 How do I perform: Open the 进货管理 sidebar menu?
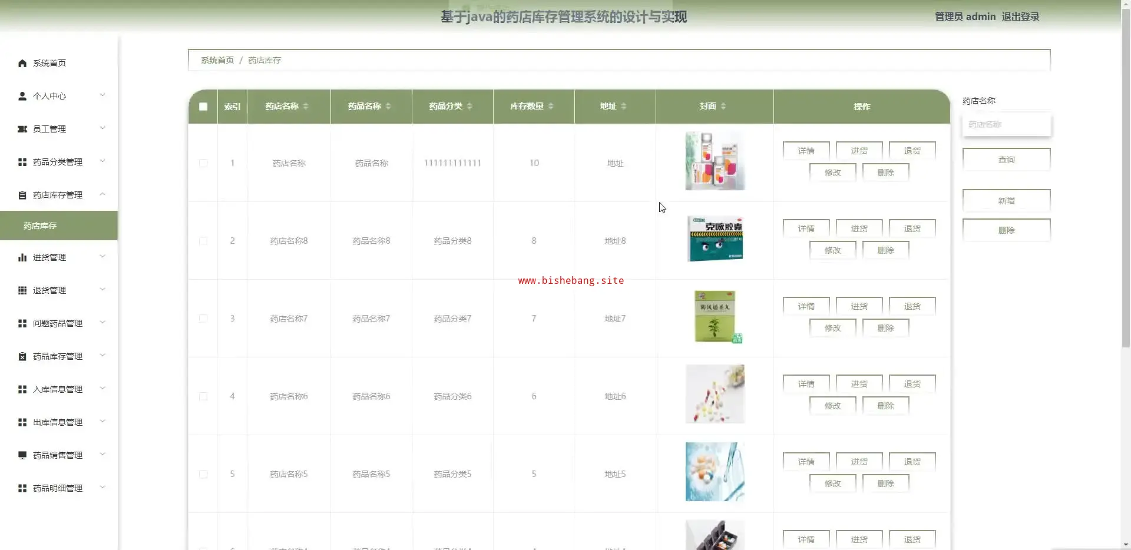(59, 257)
